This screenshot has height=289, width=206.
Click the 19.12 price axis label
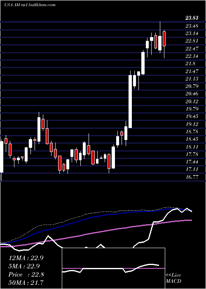[x=192, y=124]
